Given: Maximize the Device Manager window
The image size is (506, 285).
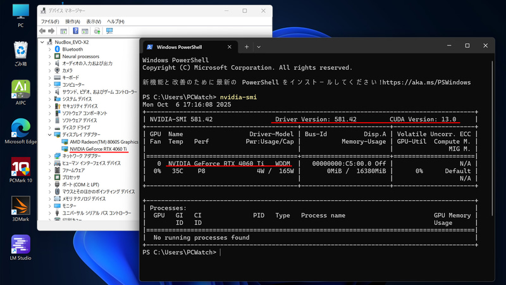Looking at the screenshot, I should point(245,11).
